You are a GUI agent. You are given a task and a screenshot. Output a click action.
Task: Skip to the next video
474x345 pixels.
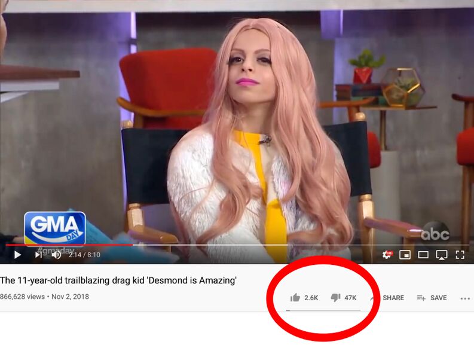[38, 255]
